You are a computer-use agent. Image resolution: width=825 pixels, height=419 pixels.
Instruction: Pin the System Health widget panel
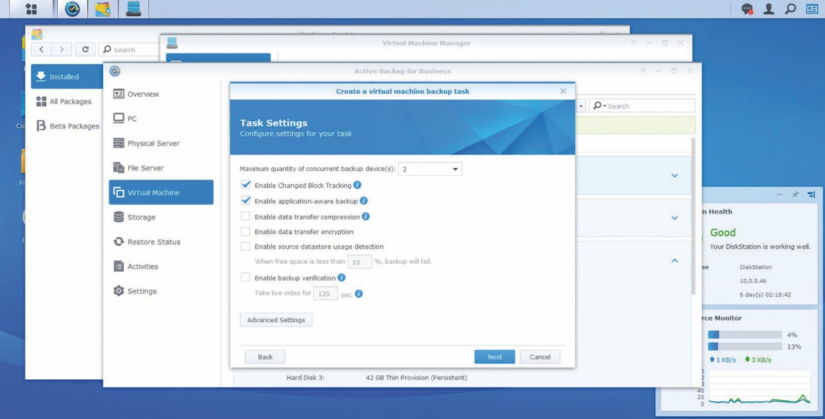[795, 195]
